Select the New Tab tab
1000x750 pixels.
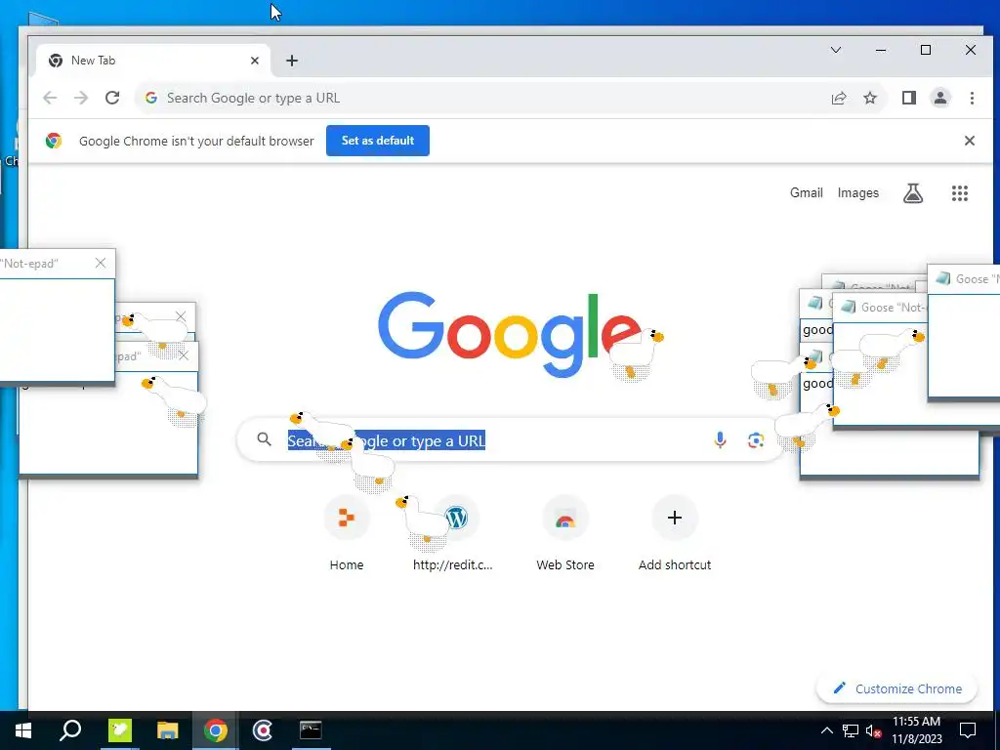pos(153,61)
